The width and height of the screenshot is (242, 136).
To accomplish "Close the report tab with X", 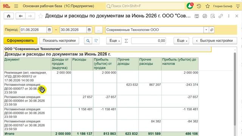I will click(237, 16).
